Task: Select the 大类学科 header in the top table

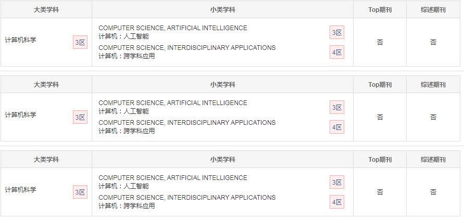Action: click(x=46, y=10)
